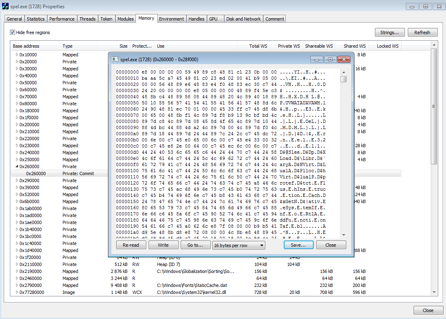Click the hex viewer scrollbar thumb
This screenshot has width=446, height=319.
tap(344, 79)
